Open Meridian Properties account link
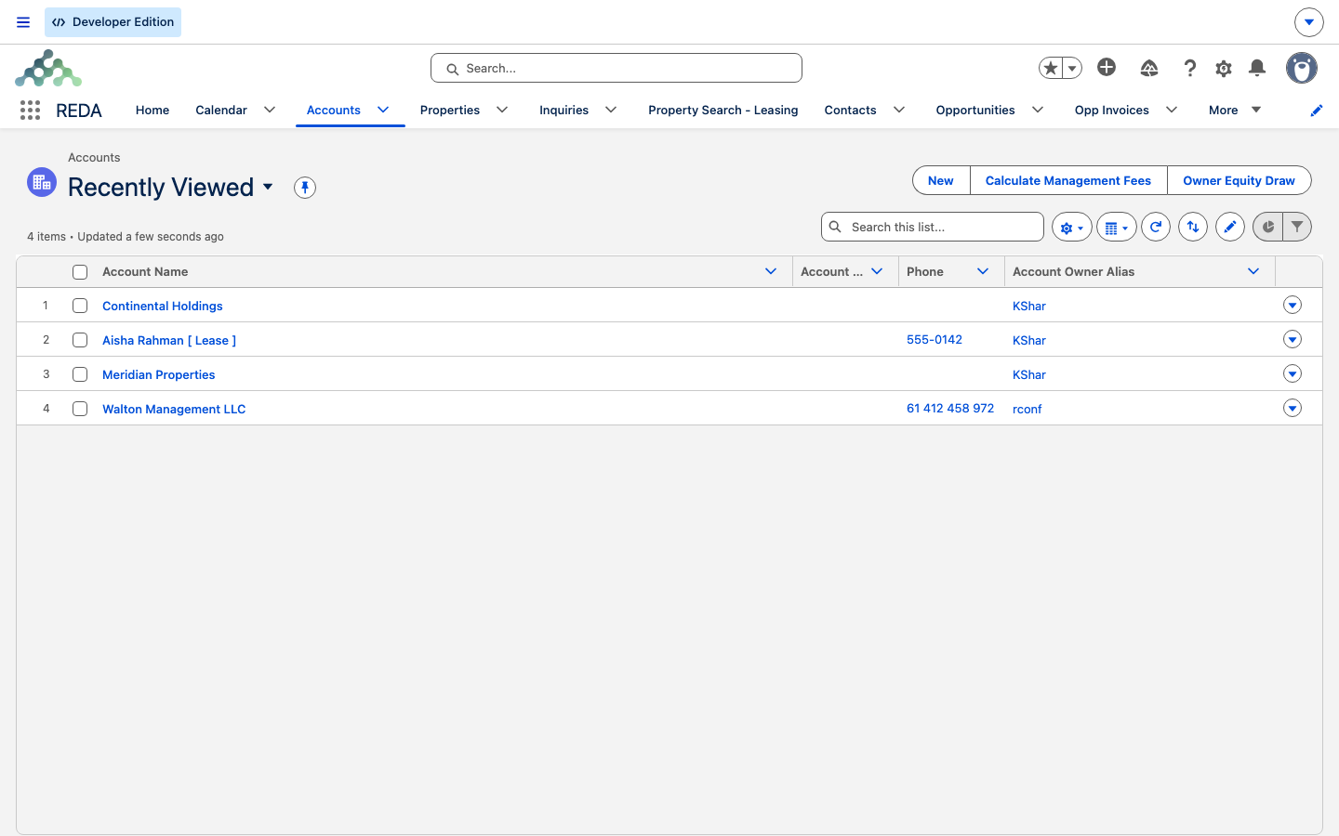This screenshot has width=1339, height=836. tap(159, 374)
